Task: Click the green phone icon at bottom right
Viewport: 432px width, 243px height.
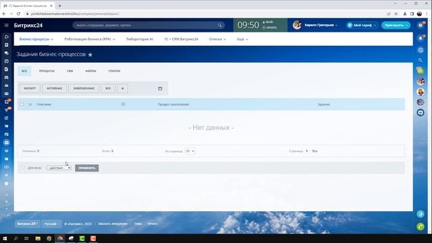Action: click(421, 227)
